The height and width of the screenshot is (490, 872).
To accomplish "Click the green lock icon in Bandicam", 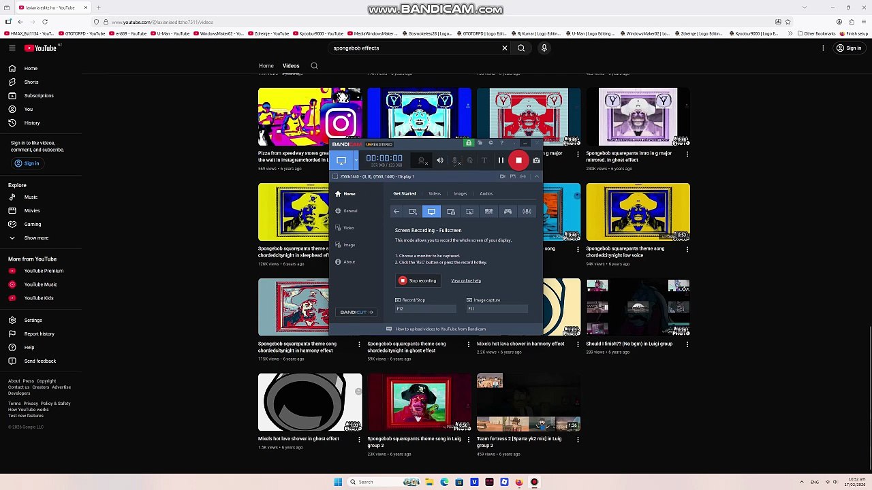I will pos(468,143).
